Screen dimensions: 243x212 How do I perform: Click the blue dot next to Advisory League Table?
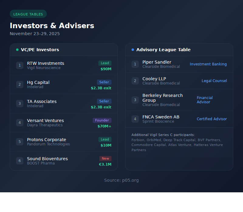(x=133, y=50)
